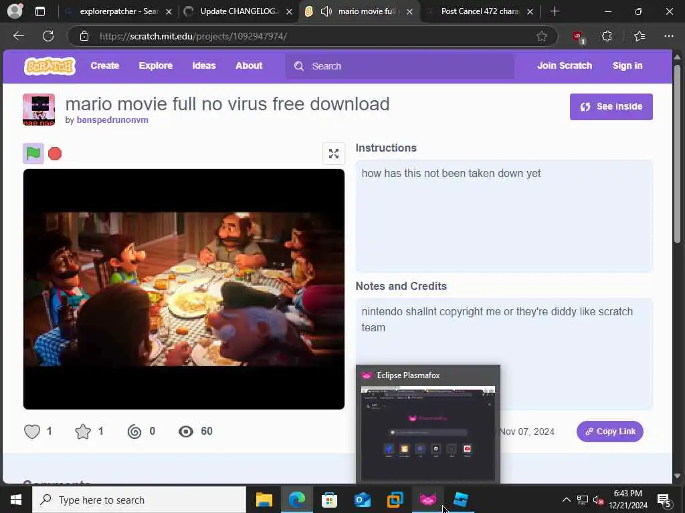Screen dimensions: 685x513
Task: Open the Edge profile avatar
Action: (15, 11)
